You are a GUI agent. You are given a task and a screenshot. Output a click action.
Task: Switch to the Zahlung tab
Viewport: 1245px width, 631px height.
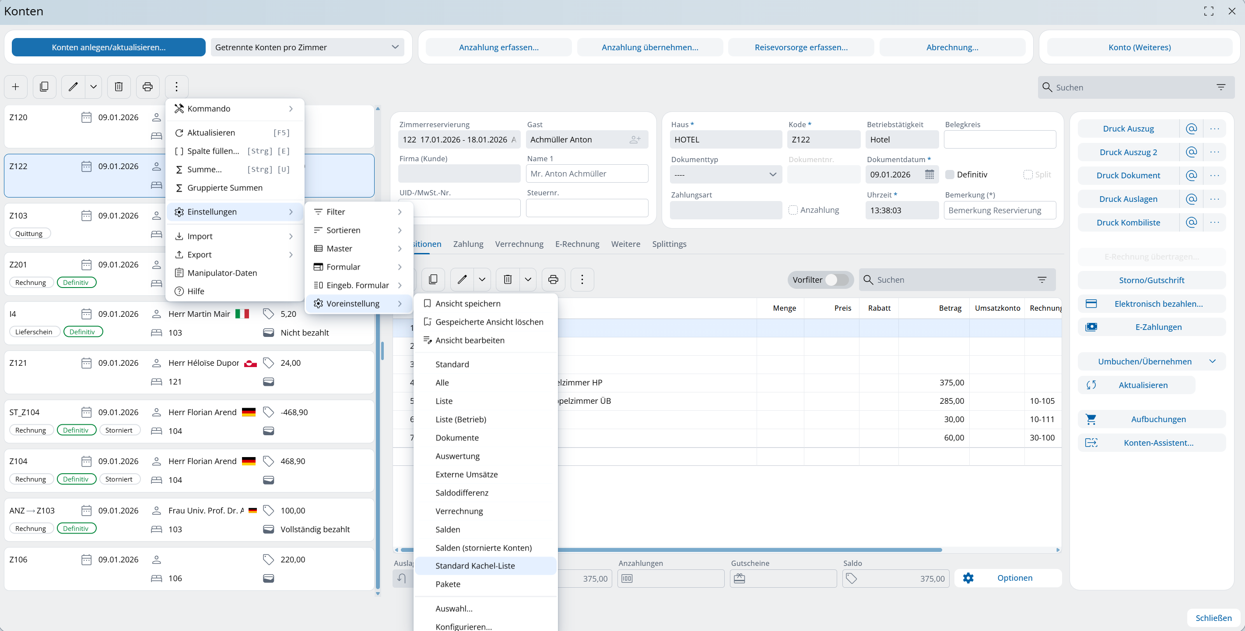tap(468, 244)
